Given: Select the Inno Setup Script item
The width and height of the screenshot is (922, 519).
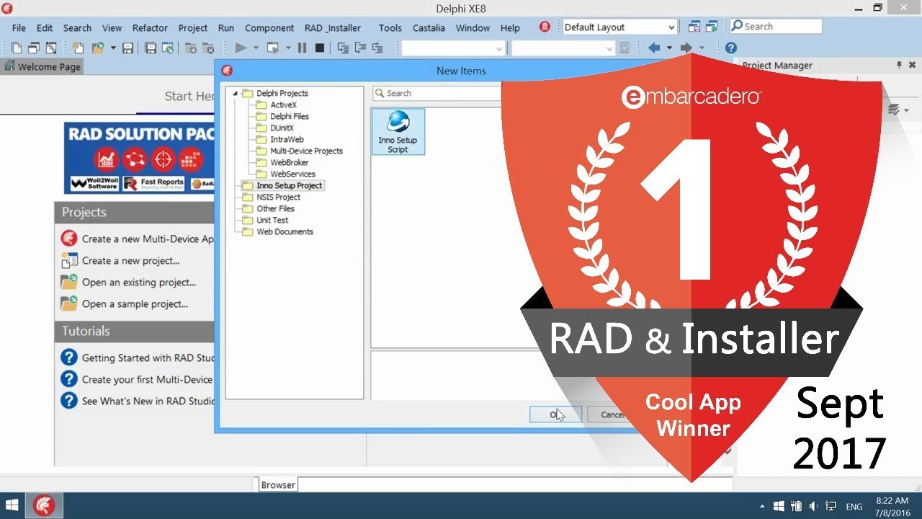Looking at the screenshot, I should pos(398,131).
